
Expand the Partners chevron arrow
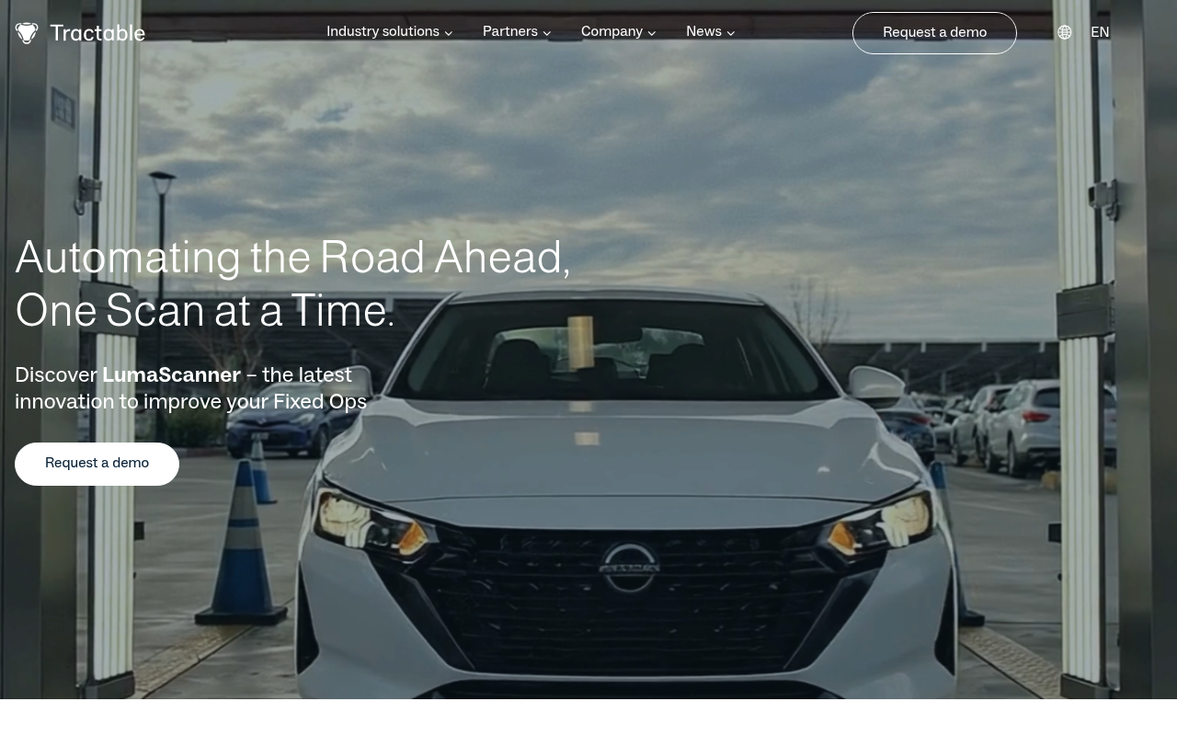[x=547, y=33]
